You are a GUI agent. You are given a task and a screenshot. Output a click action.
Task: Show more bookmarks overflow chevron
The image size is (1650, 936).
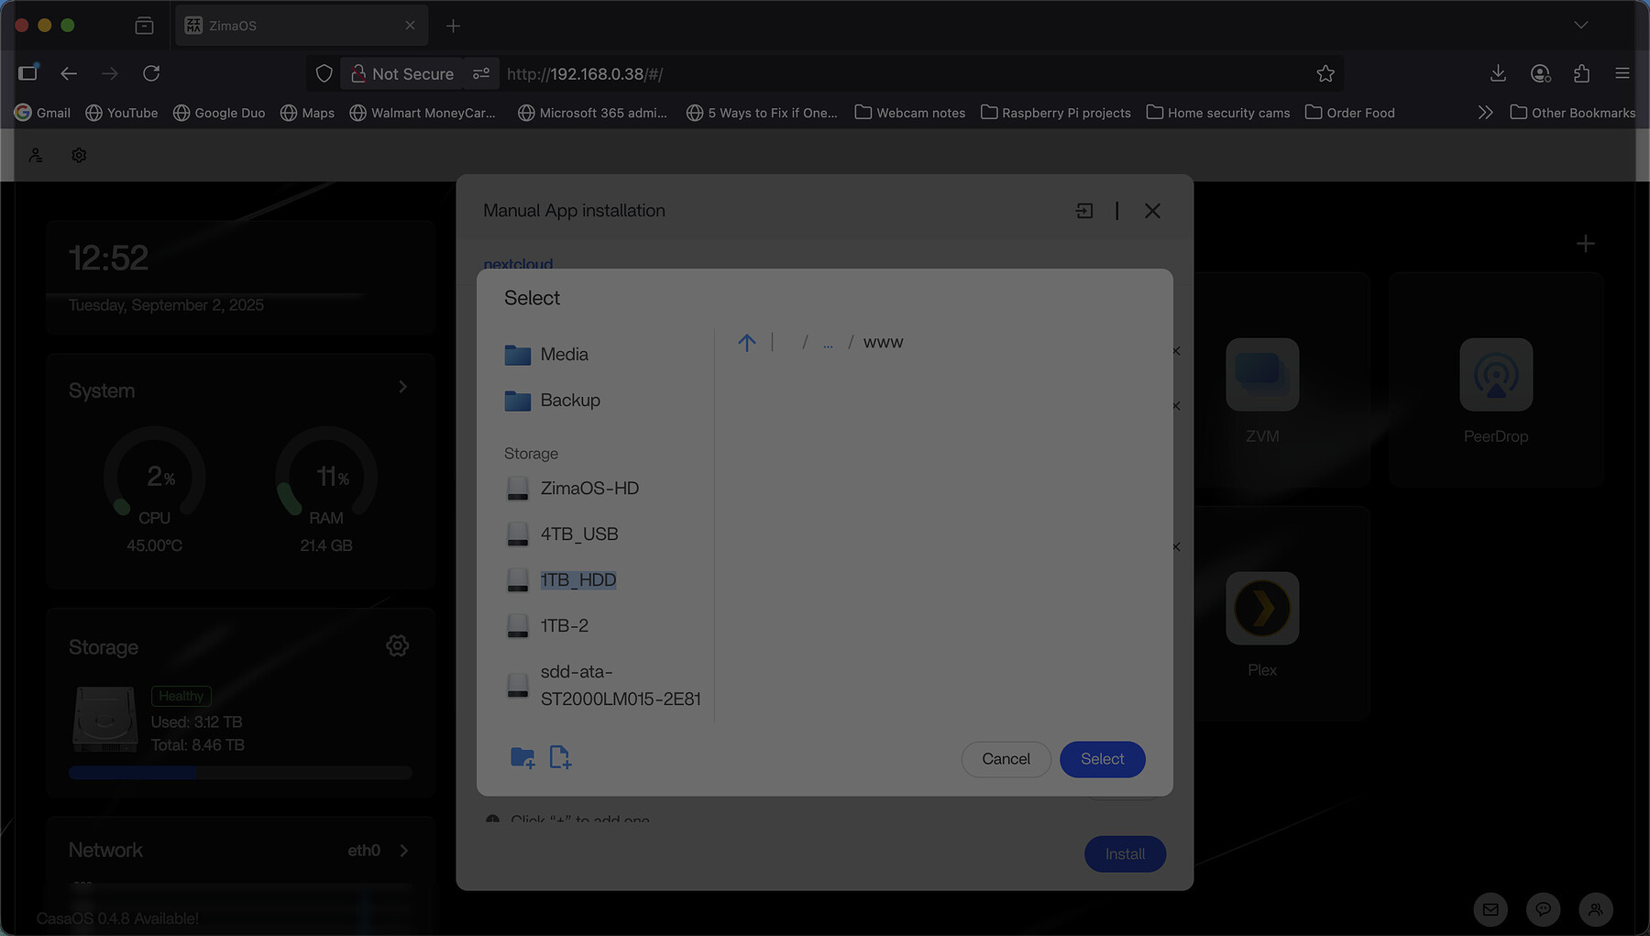click(1485, 113)
